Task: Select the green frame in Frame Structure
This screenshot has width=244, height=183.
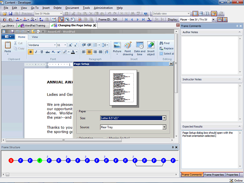Action: (x=40, y=161)
